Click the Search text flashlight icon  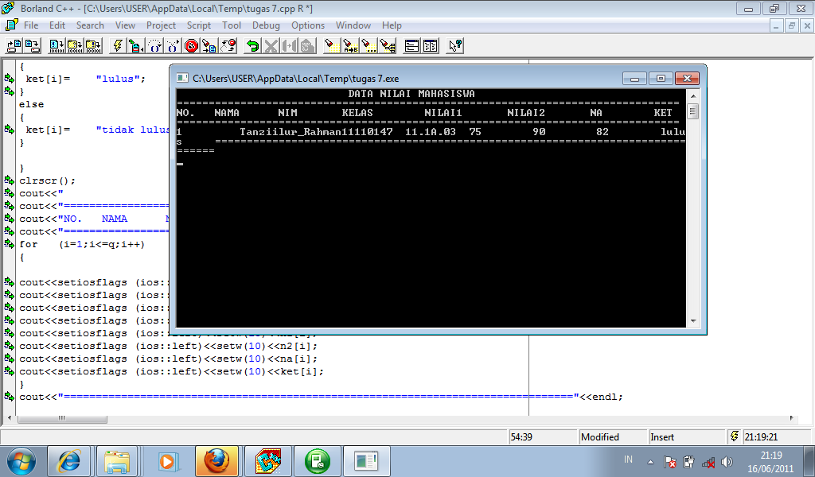(x=332, y=45)
